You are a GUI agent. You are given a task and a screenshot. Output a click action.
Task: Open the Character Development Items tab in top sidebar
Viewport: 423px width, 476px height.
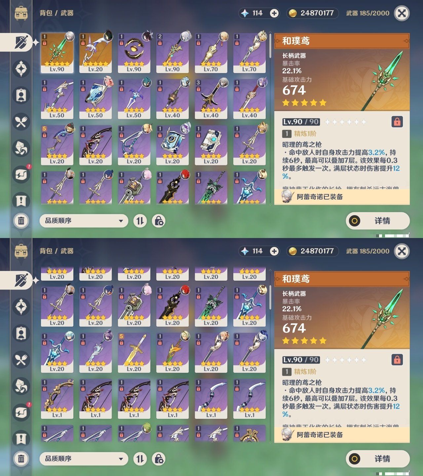[x=21, y=95]
